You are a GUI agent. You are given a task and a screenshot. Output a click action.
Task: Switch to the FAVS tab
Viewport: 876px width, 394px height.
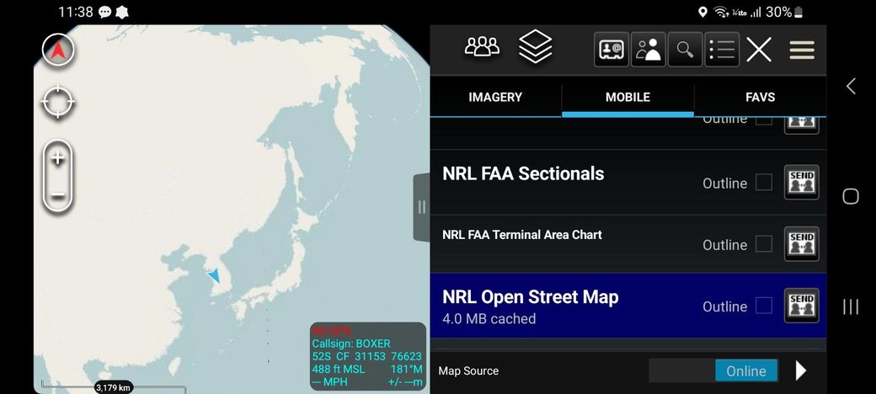point(760,97)
